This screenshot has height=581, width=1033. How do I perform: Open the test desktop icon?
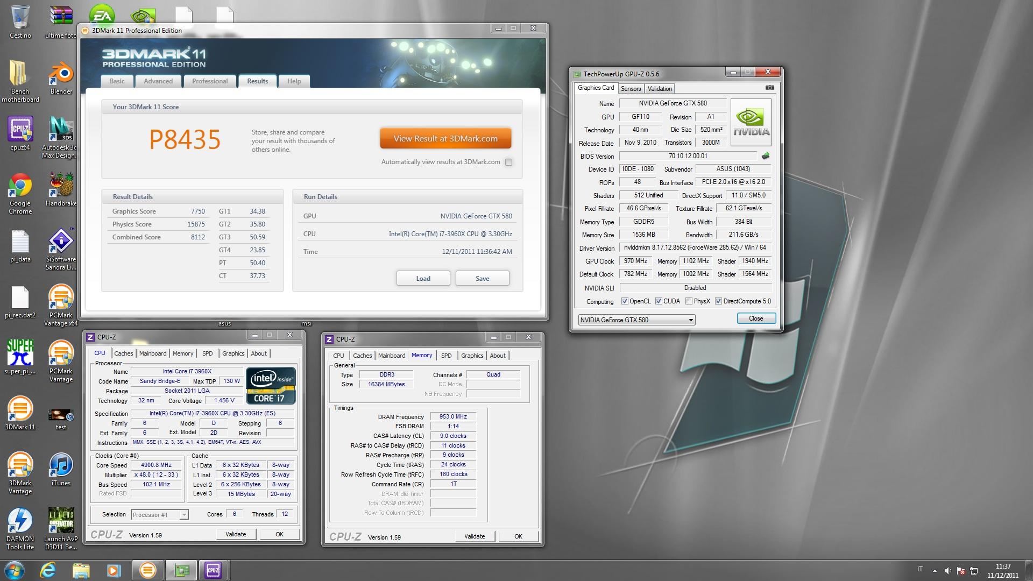coord(61,419)
